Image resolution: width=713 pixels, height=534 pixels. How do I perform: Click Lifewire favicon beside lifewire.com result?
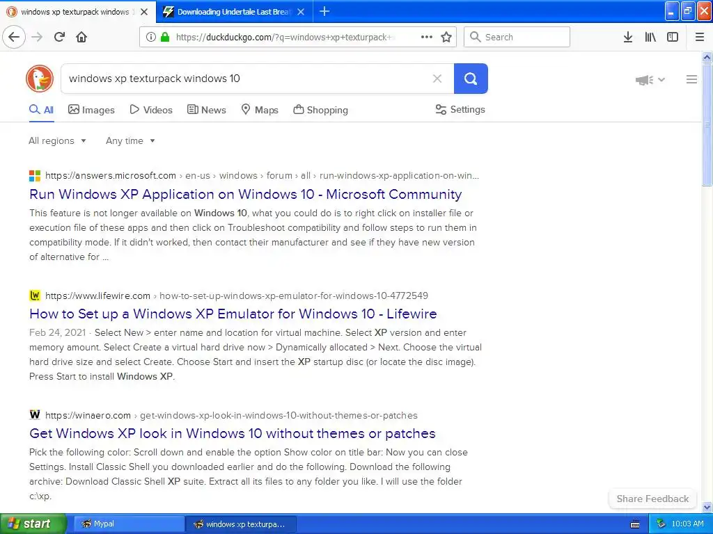(x=35, y=296)
